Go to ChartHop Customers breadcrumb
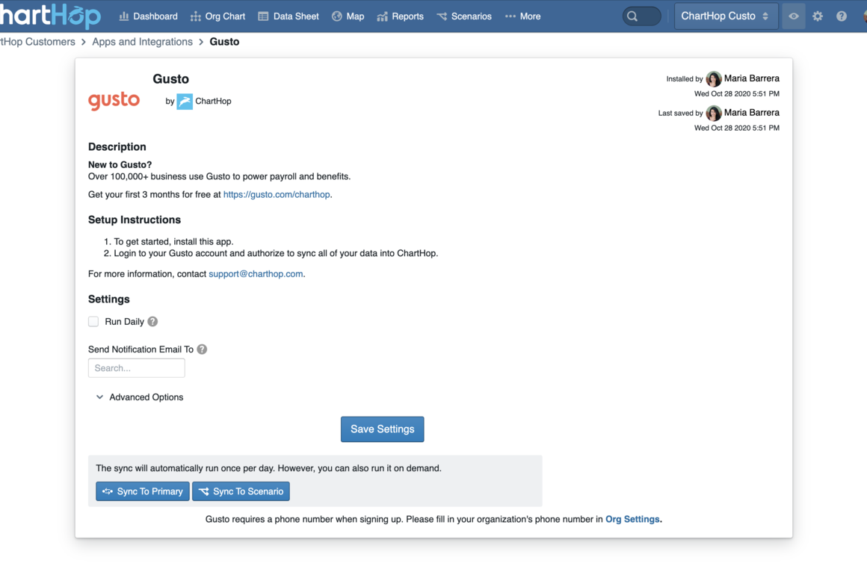 [37, 42]
